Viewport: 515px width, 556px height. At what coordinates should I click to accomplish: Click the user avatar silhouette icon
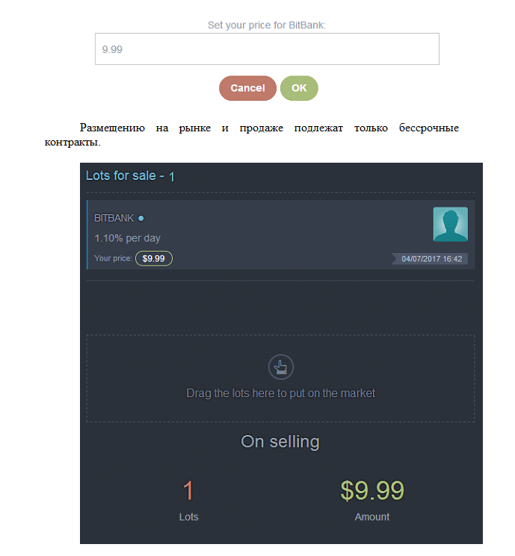click(x=451, y=225)
